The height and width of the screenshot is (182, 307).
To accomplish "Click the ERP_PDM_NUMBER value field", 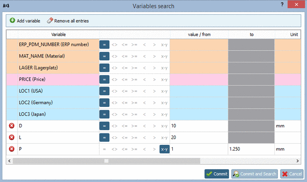I will tap(199, 45).
